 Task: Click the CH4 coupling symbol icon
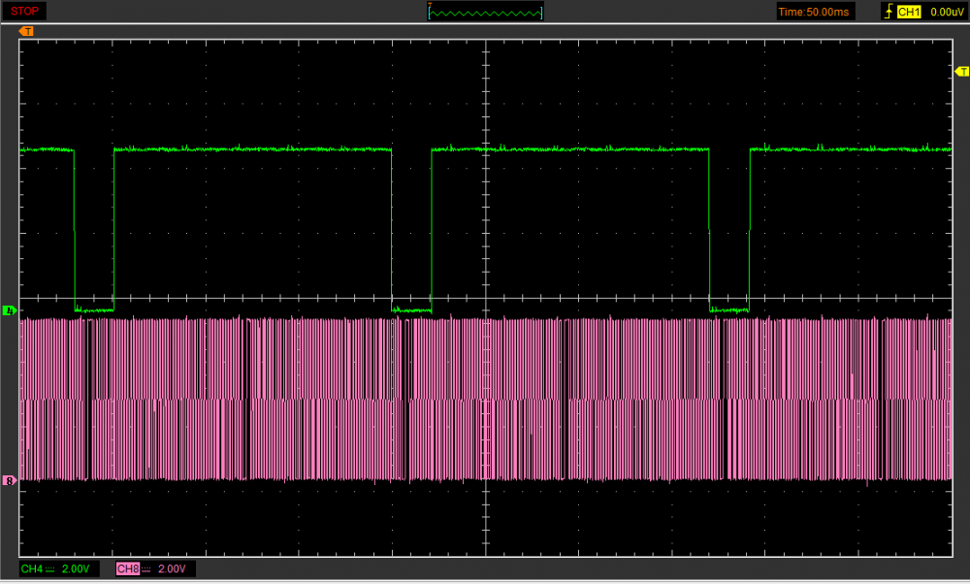(50, 568)
